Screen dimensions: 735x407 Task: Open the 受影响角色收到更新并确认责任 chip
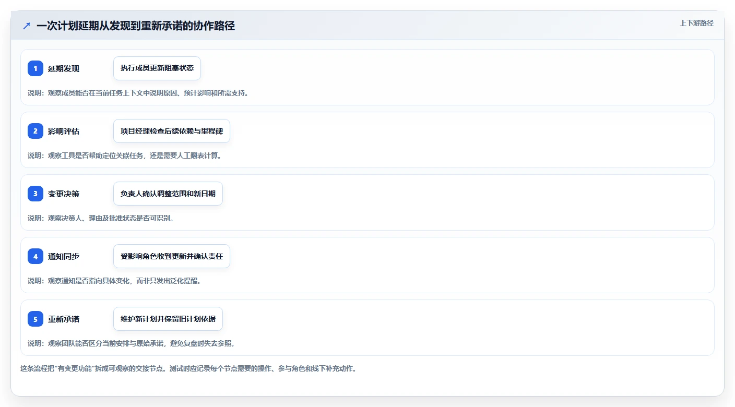(172, 256)
